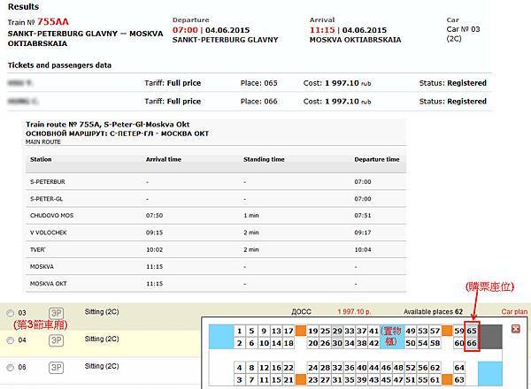Viewport: 531px width, 389px height.
Task: Select the radio button for car 03
Action: (x=11, y=313)
